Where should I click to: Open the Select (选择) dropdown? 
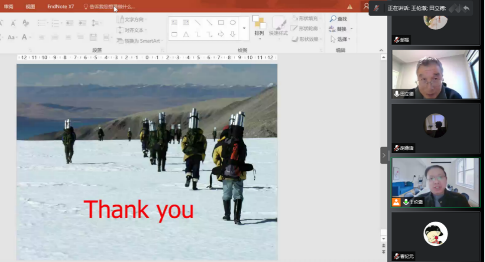[341, 39]
